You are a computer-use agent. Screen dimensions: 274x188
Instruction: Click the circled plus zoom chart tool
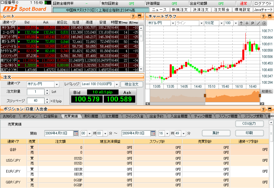click(x=264, y=23)
